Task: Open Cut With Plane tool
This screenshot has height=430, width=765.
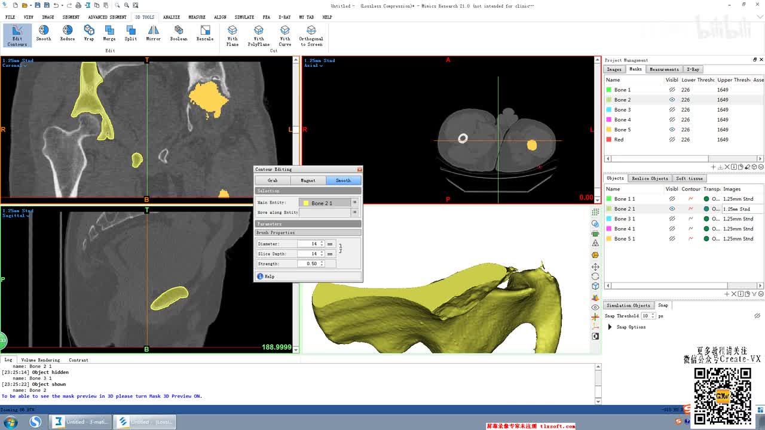Action: click(x=232, y=35)
